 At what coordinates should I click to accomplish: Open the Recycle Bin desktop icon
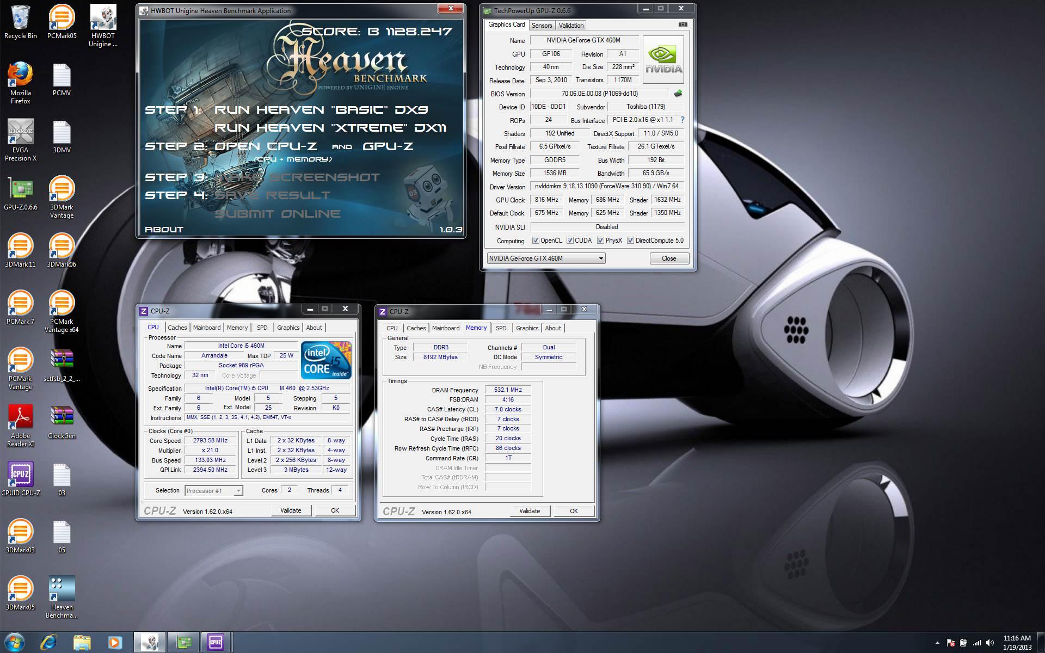point(20,22)
